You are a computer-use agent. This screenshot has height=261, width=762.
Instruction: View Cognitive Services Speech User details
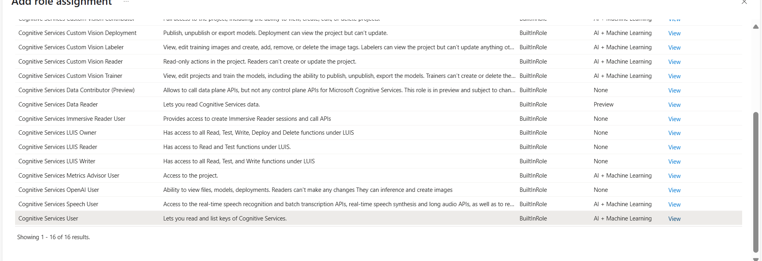[674, 205]
